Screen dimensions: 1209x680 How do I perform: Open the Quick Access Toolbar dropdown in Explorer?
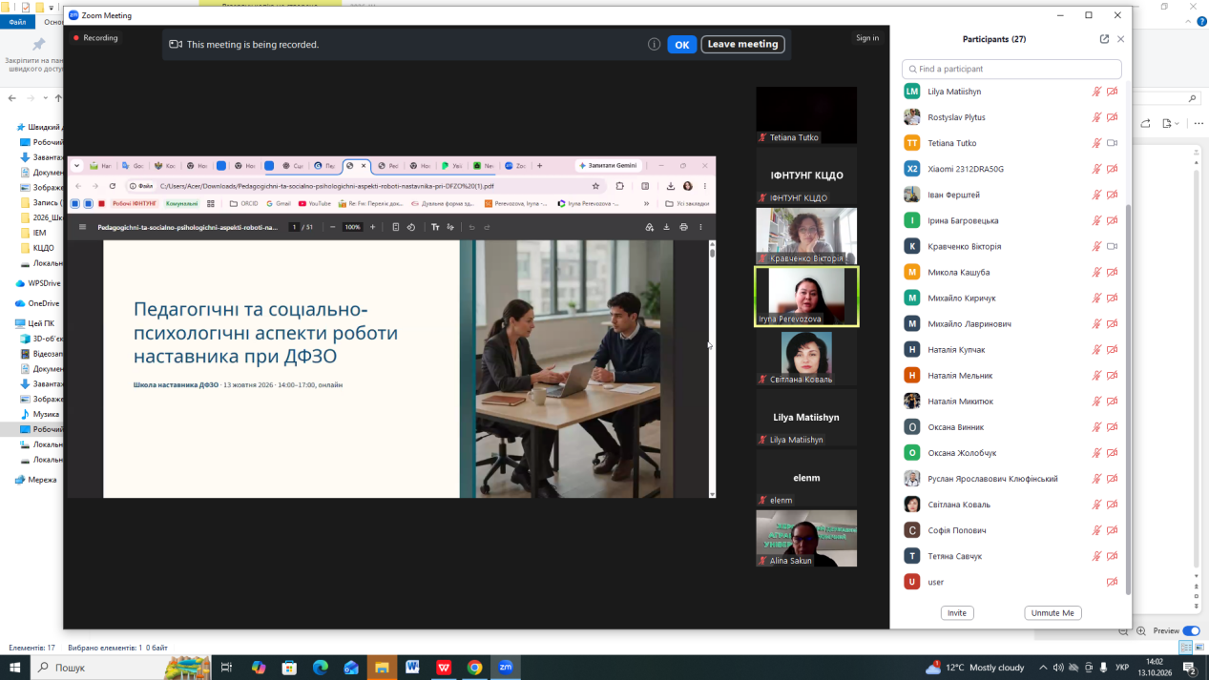coord(53,7)
